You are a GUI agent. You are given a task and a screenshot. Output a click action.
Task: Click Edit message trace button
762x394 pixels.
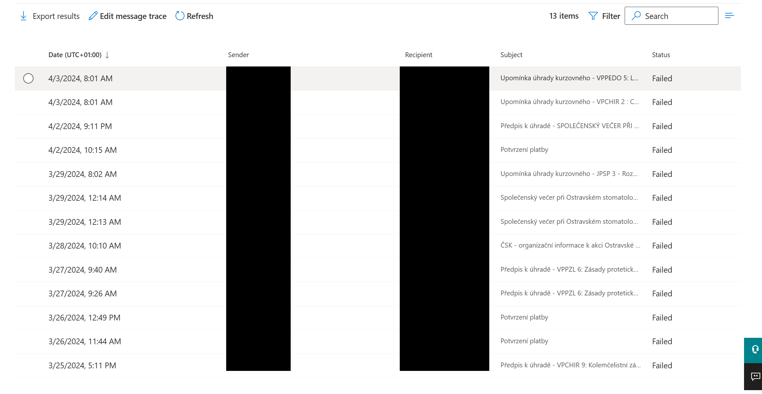[x=127, y=16]
